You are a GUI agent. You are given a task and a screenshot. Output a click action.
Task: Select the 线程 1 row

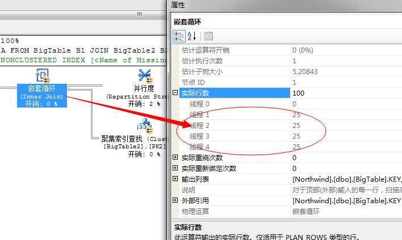coord(291,115)
